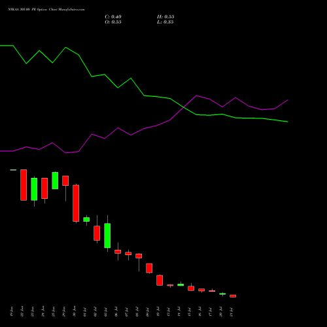Click the red candlestick for 09 Jul
This screenshot has height=327, width=327.
pos(149,268)
